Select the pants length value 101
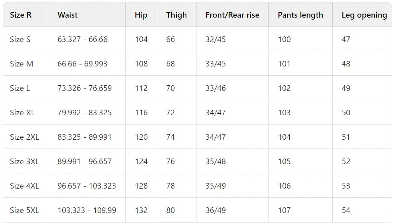 point(284,64)
